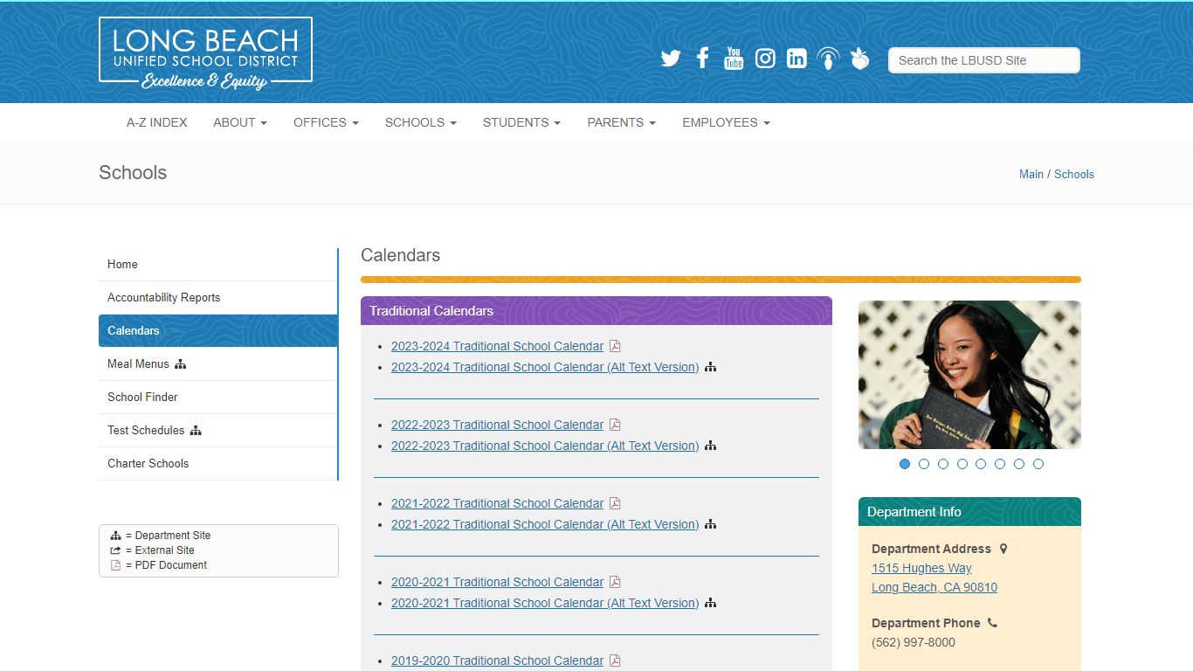Go to Home in the sidebar
Screen dimensions: 1193x671
[x=217, y=265]
